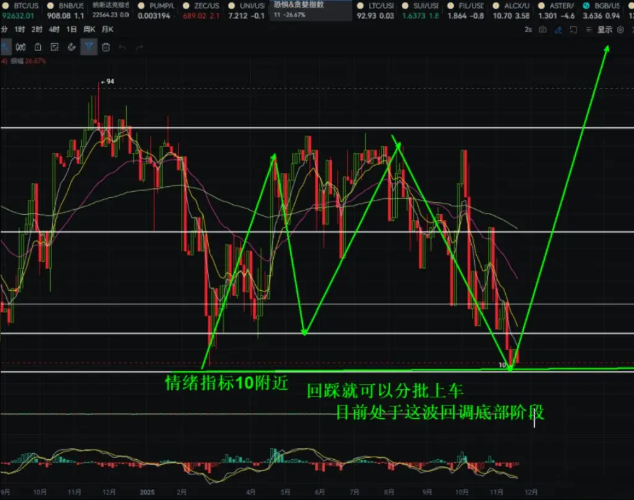Image resolution: width=634 pixels, height=500 pixels.
Task: Open the SUI/US ticker
Action: (x=420, y=11)
